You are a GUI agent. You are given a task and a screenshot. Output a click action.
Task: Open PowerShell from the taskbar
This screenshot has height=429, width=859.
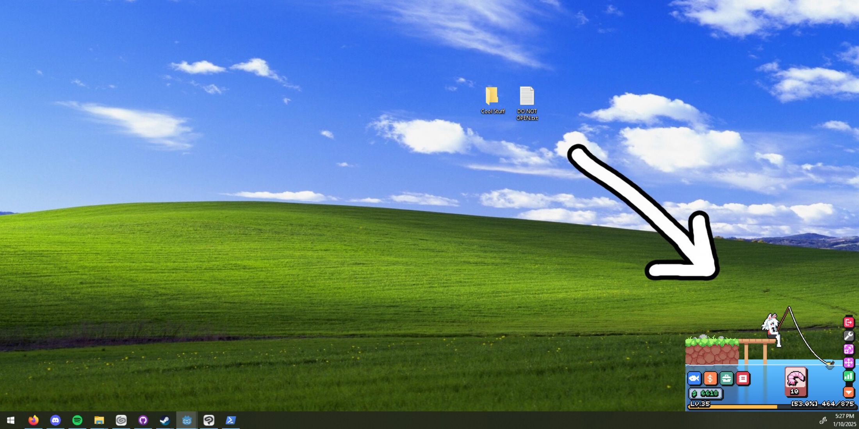(230, 420)
